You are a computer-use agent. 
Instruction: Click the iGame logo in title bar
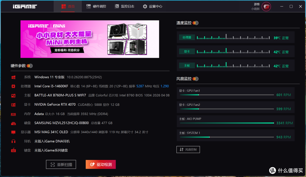(25, 7)
